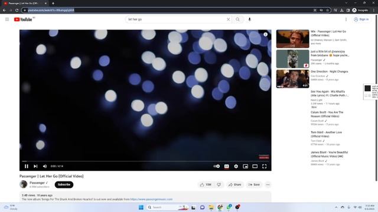The height and width of the screenshot is (212, 378).
Task: Open the browser side panel icon
Action: point(348,10)
